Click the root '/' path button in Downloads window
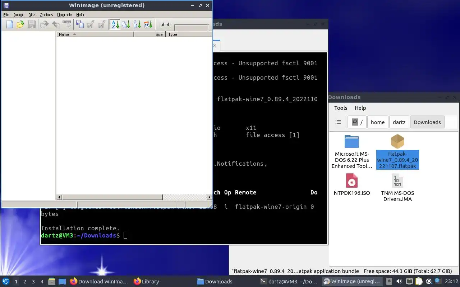Image resolution: width=460 pixels, height=287 pixels. tap(357, 122)
